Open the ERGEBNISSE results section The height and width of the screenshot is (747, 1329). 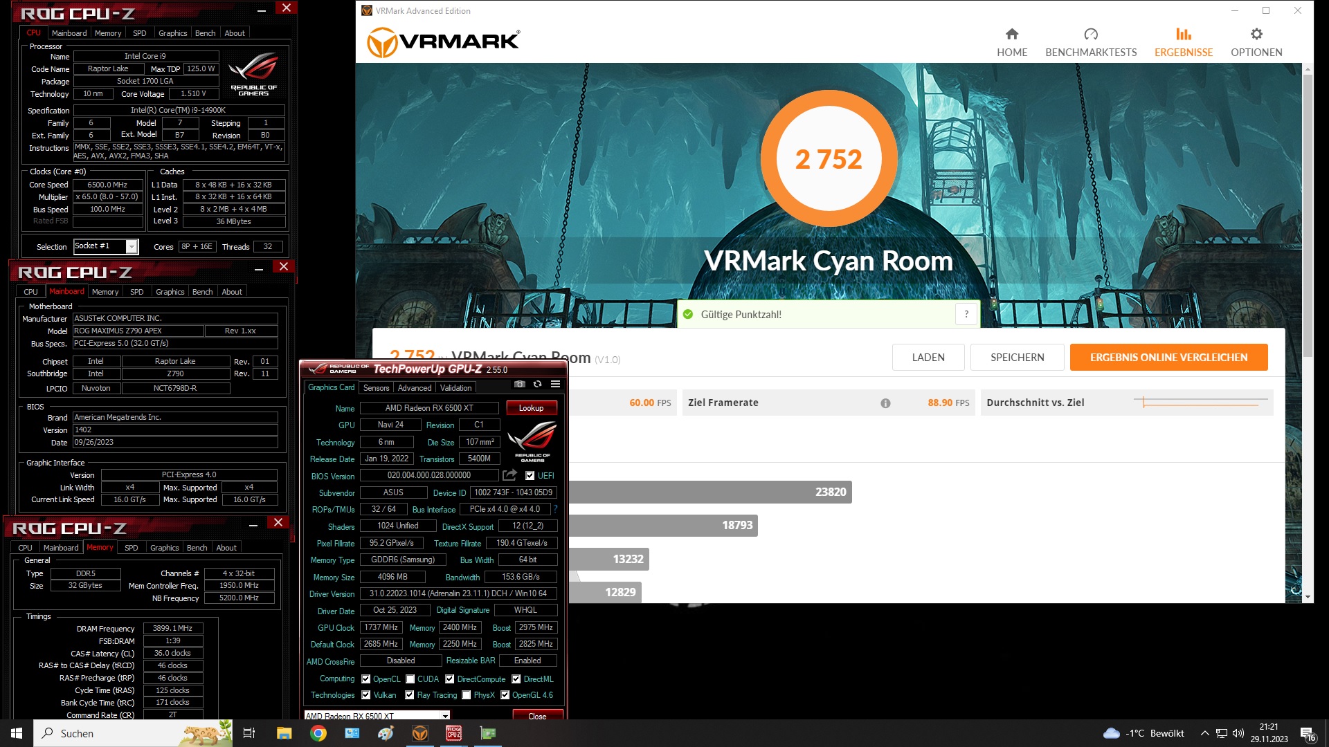pos(1183,43)
